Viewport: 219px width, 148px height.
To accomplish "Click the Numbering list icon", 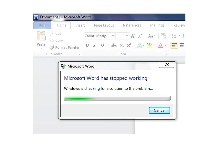I will pyautogui.click(x=184, y=36).
